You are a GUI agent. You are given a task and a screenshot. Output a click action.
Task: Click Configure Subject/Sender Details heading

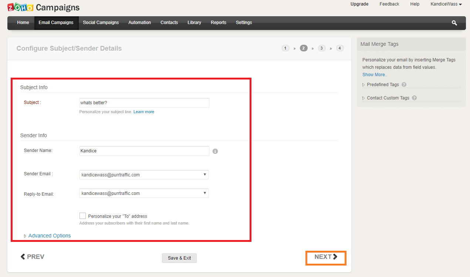pyautogui.click(x=69, y=48)
